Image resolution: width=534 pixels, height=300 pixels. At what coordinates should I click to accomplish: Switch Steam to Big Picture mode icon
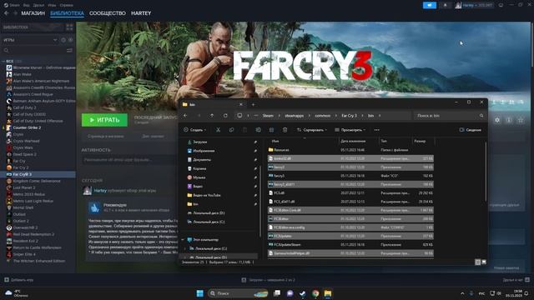click(x=501, y=5)
